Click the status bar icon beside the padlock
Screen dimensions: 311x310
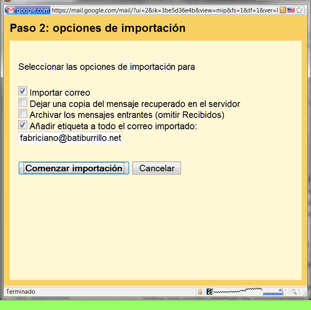pos(209,291)
